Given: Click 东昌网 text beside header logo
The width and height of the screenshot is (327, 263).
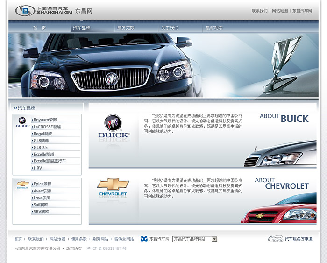Looking at the screenshot, I should pos(84,11).
